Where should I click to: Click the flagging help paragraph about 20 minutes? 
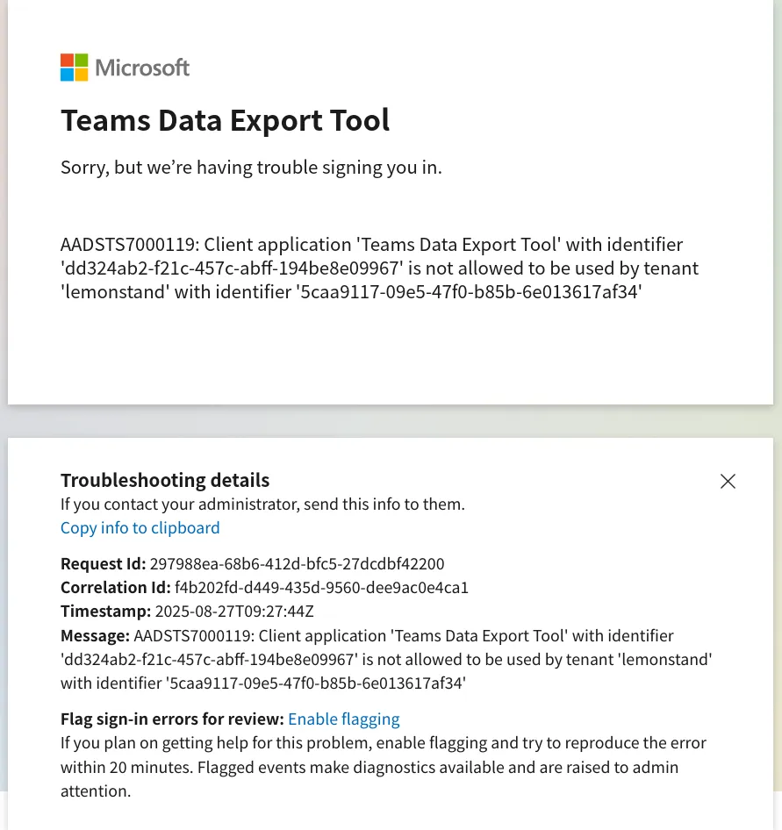(x=383, y=767)
